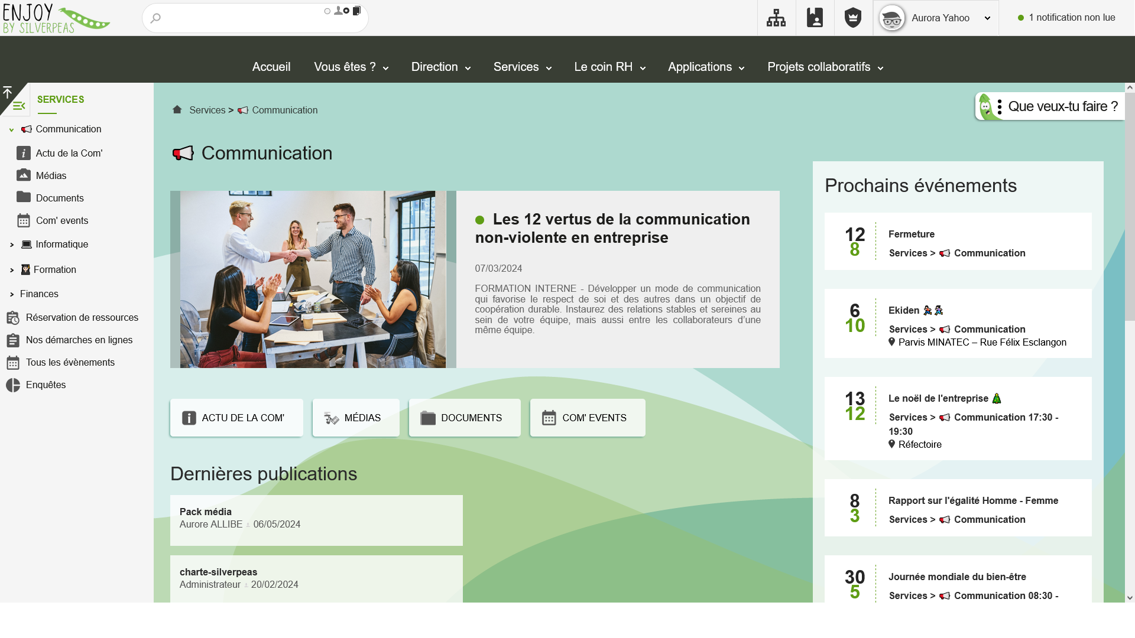Open the Que veux-tu faire ? button
Image resolution: width=1135 pixels, height=638 pixels.
click(x=1050, y=107)
